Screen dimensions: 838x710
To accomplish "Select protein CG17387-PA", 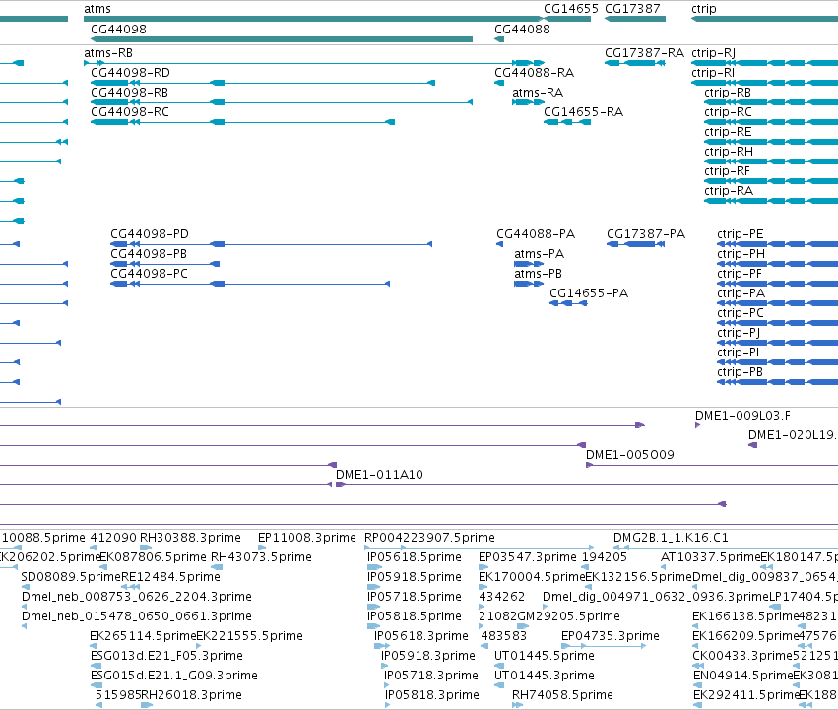I will (x=635, y=244).
